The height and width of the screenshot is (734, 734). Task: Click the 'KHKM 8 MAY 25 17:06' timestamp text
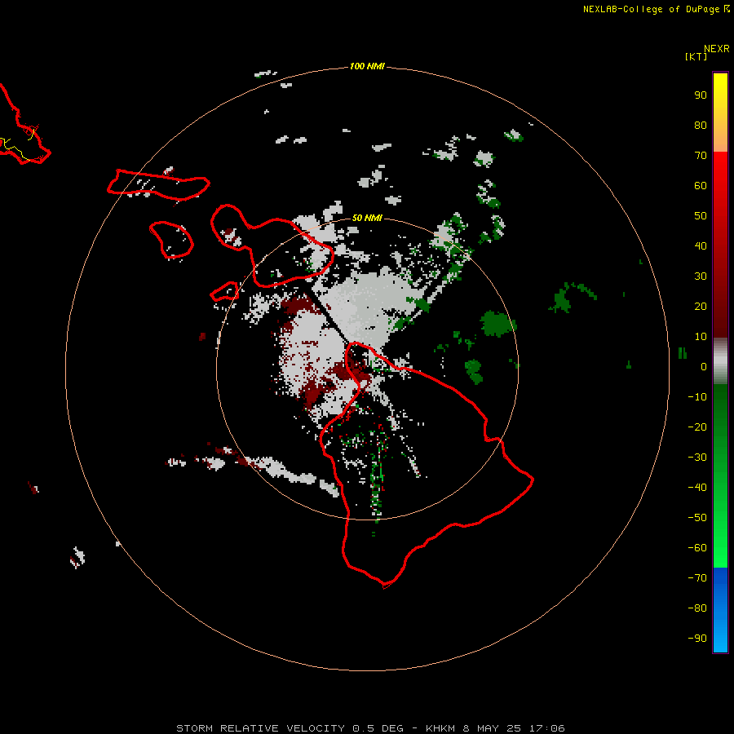click(x=495, y=728)
